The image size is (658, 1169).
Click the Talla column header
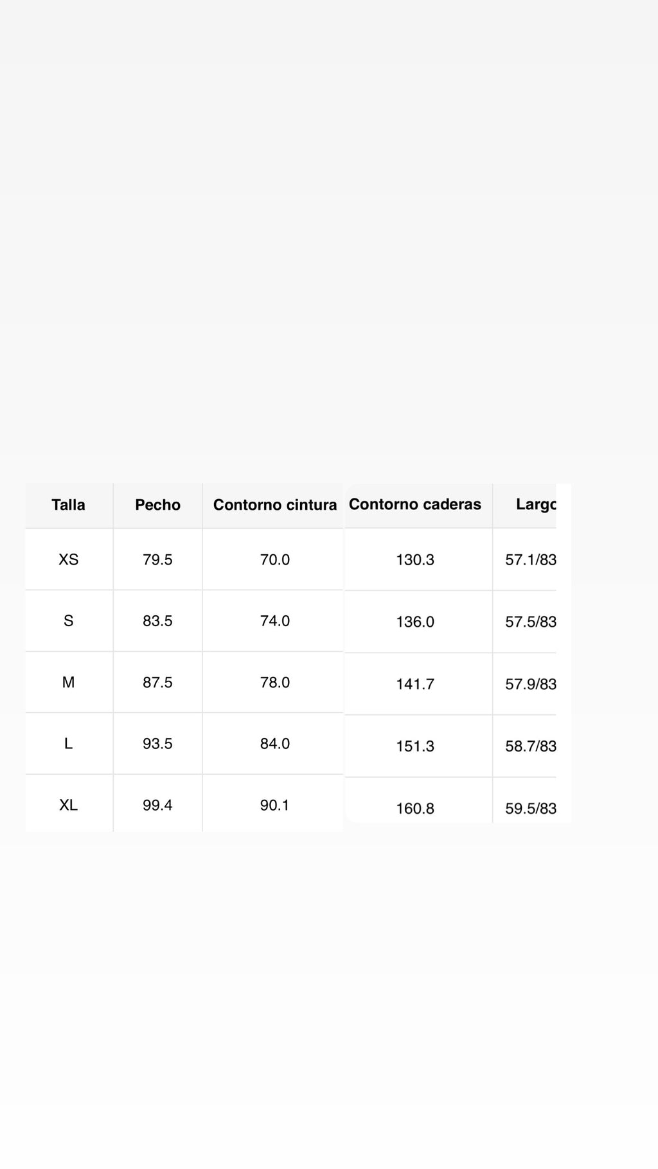[68, 505]
